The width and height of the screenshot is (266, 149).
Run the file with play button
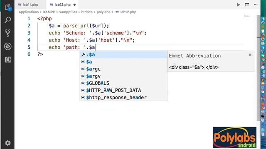pos(238,5)
